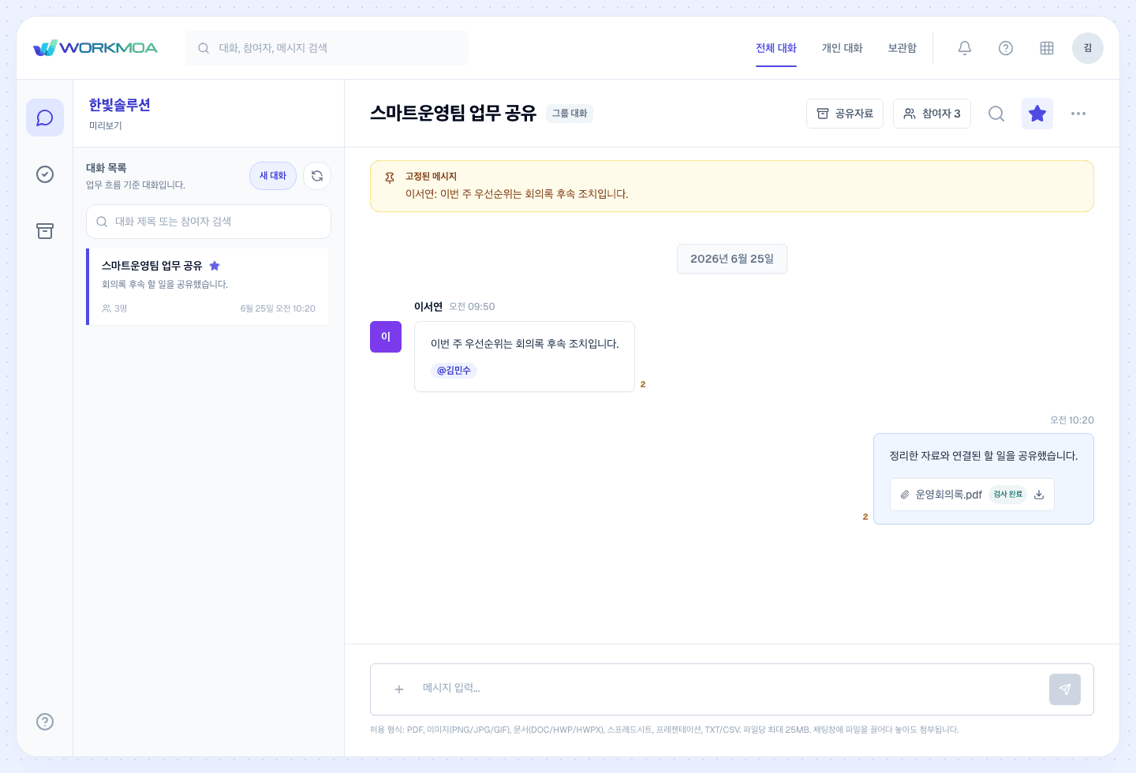The width and height of the screenshot is (1136, 773).
Task: Open 참여자 3 list
Action: (x=932, y=114)
